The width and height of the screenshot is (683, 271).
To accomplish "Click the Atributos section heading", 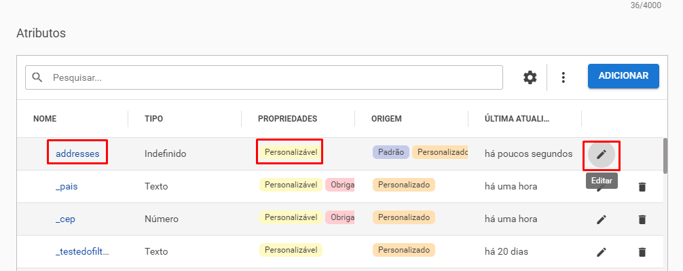I will click(41, 33).
